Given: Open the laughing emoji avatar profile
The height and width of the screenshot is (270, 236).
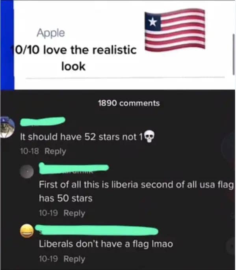Looking at the screenshot, I should (27, 231).
